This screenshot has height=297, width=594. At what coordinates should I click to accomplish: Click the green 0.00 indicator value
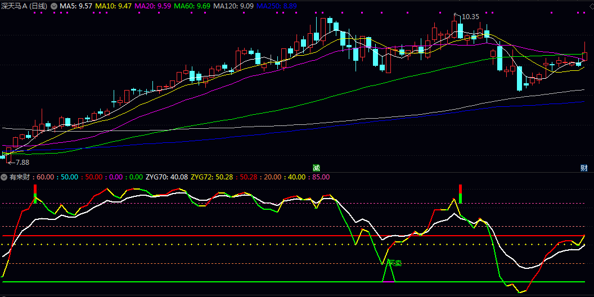click(136, 177)
